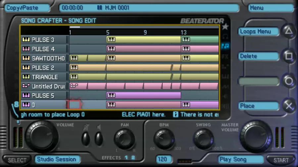Select the PULSE 2 track name
298x167 pixels.
43,68
